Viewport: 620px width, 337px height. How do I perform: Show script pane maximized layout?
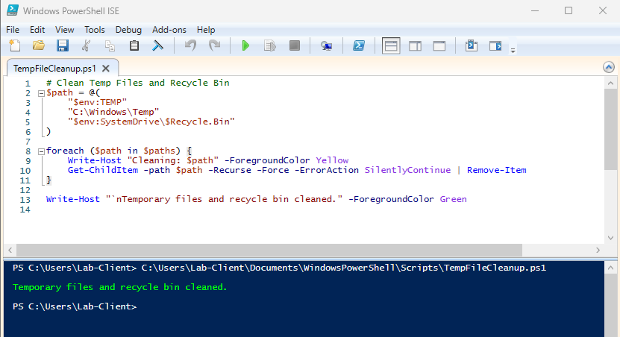(x=439, y=45)
